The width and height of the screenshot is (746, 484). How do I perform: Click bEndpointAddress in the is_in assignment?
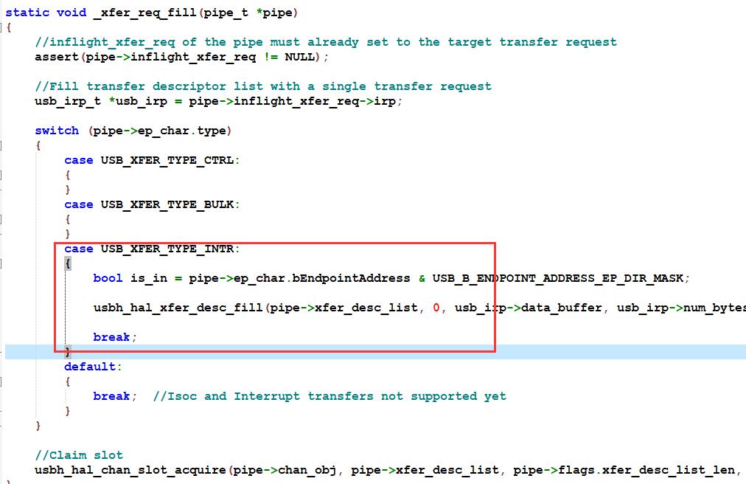(x=351, y=279)
